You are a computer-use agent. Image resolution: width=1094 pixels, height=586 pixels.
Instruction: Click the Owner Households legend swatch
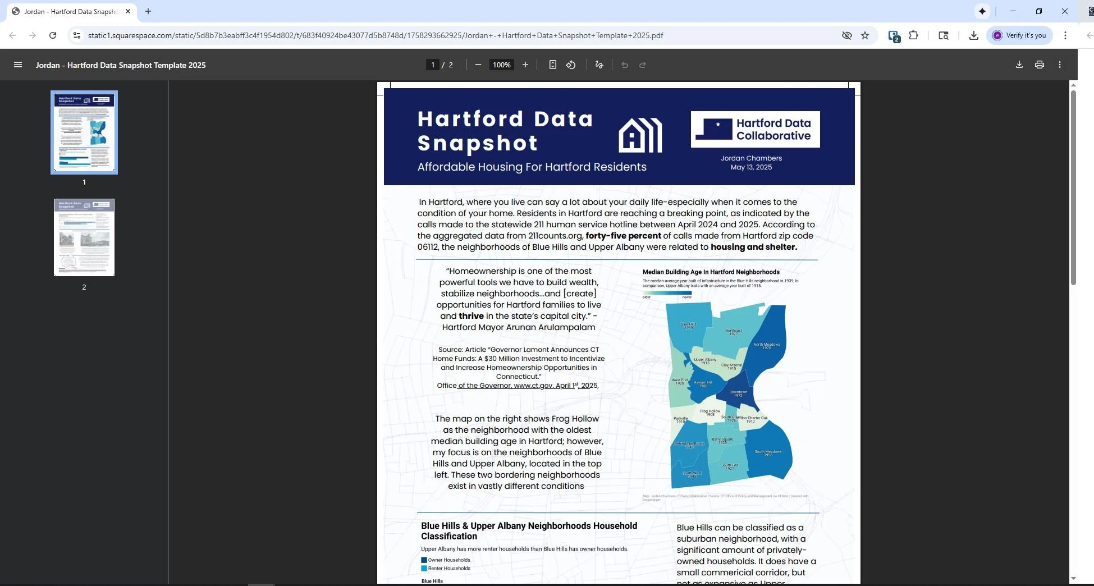click(424, 560)
